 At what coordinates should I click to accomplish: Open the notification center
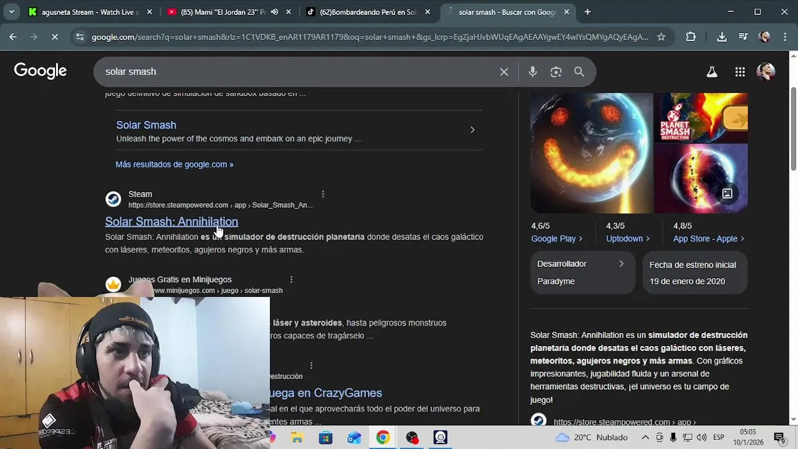tap(779, 438)
